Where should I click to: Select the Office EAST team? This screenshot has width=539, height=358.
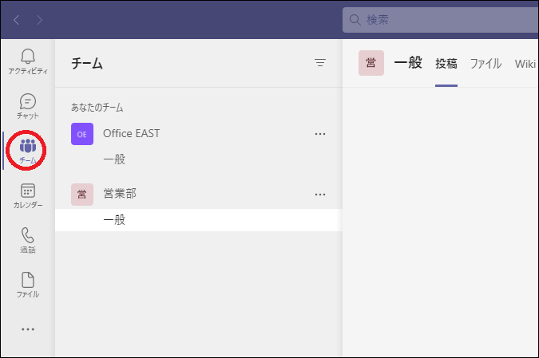[x=132, y=134]
